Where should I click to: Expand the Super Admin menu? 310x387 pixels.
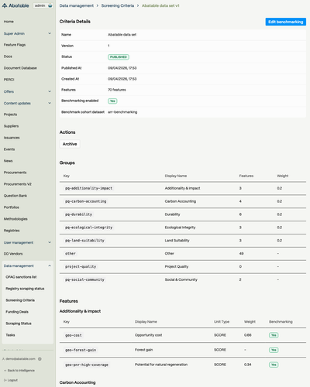click(x=50, y=33)
